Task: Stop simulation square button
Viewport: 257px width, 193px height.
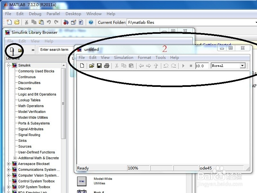Action: tap(191, 66)
